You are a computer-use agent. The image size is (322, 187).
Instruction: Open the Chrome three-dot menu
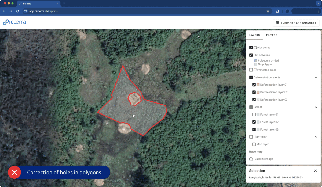tap(318, 11)
